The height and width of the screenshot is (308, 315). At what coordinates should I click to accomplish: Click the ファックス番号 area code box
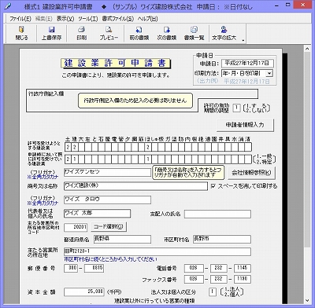click(x=194, y=279)
